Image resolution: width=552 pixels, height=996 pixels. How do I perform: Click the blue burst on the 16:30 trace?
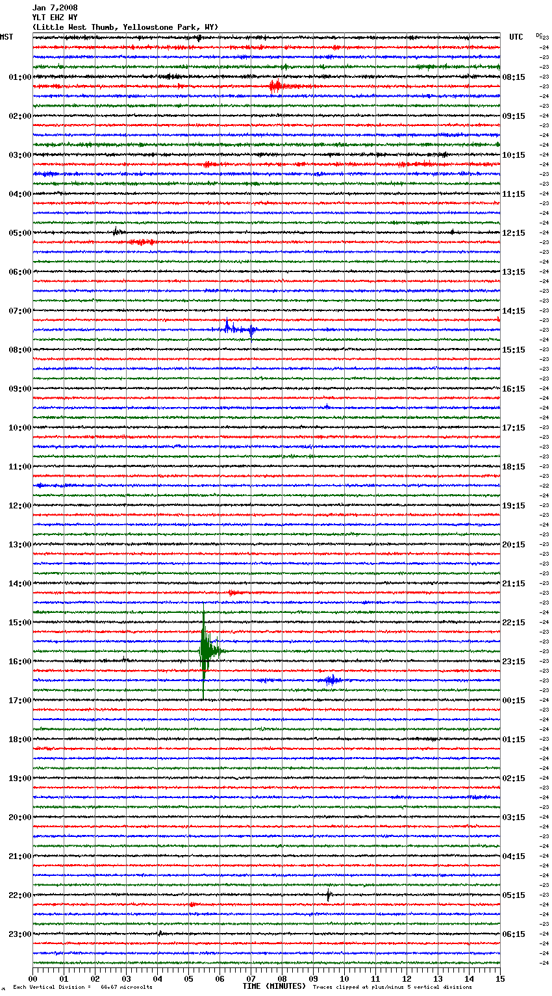pos(332,680)
